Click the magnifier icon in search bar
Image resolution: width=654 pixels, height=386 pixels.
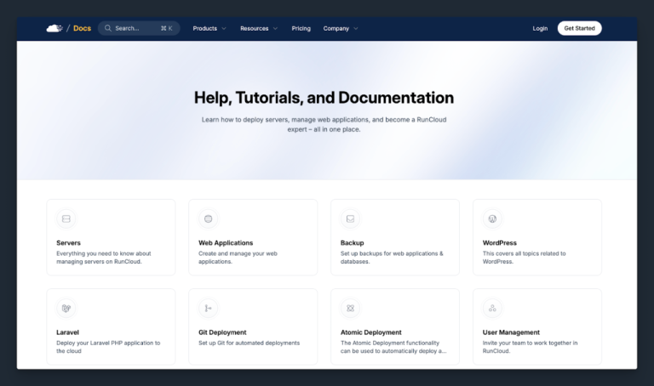[x=108, y=28]
